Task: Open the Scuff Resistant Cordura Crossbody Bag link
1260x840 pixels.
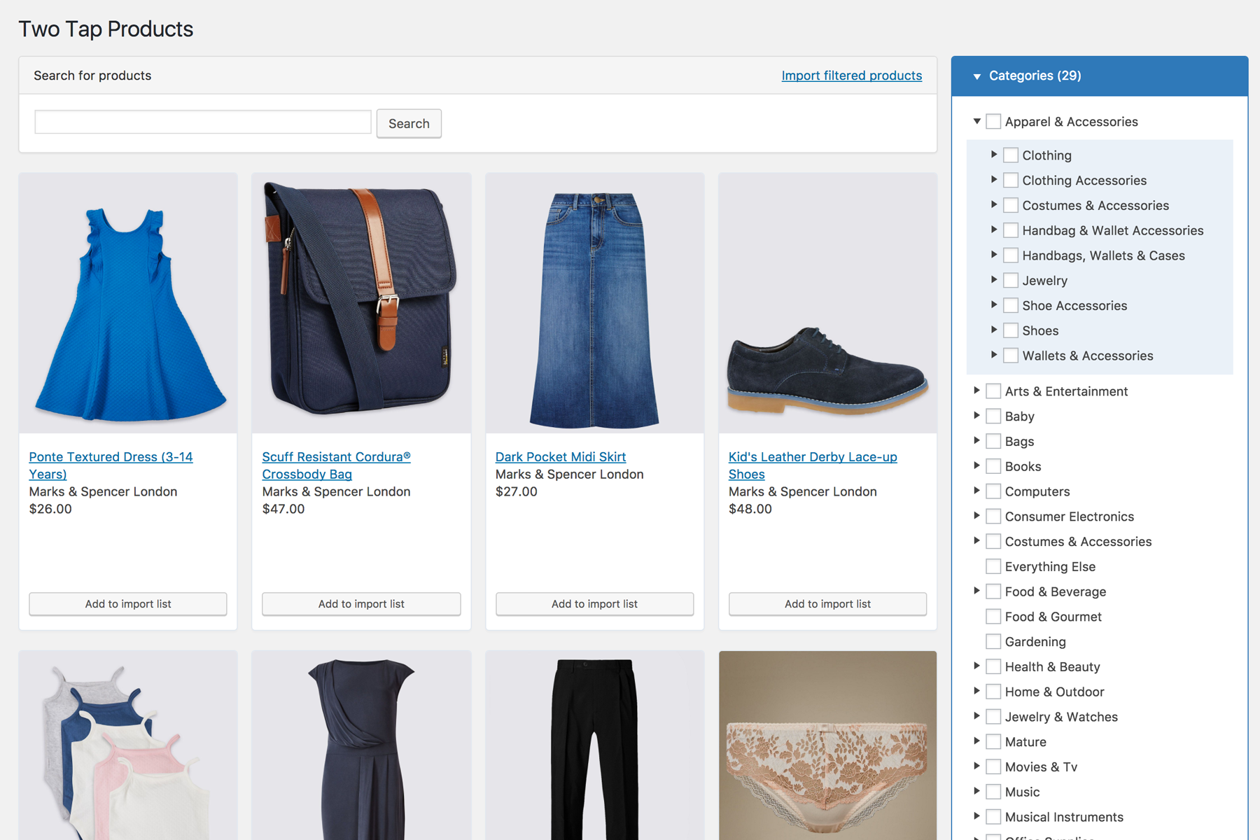Action: click(336, 465)
